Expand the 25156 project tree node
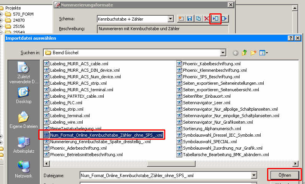This screenshot has width=305, height=184. [x=1, y=26]
